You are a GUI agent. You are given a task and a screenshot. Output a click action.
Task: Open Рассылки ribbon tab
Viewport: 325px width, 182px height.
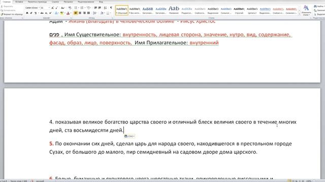(x=68, y=2)
